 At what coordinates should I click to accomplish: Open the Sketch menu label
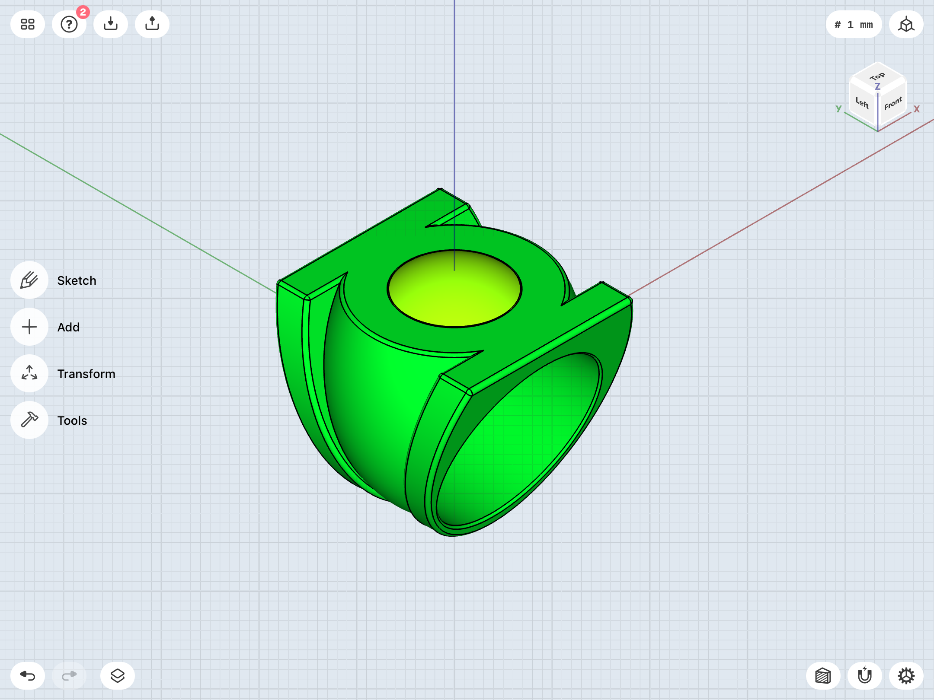pos(77,280)
